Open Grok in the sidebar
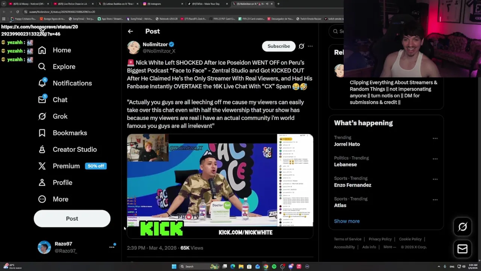Image resolution: width=481 pixels, height=271 pixels. (x=53, y=116)
